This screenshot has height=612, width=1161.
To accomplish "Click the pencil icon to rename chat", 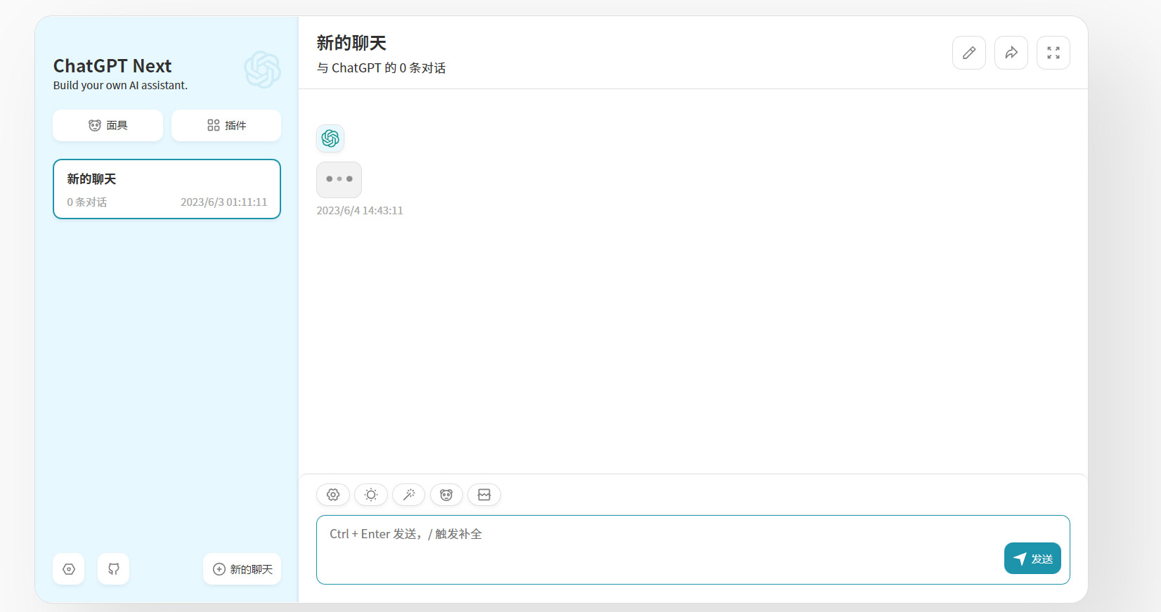I will [x=968, y=53].
